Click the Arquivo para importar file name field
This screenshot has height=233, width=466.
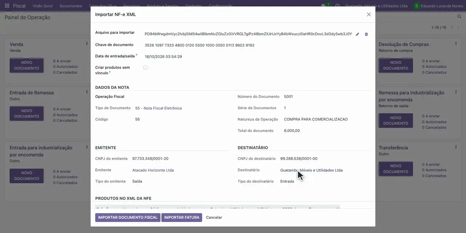pyautogui.click(x=248, y=34)
